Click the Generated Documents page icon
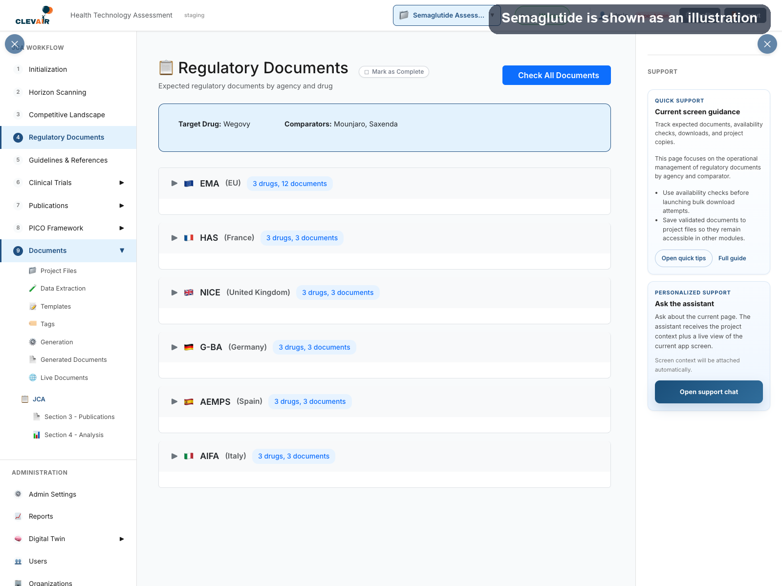This screenshot has width=782, height=586. (x=33, y=359)
